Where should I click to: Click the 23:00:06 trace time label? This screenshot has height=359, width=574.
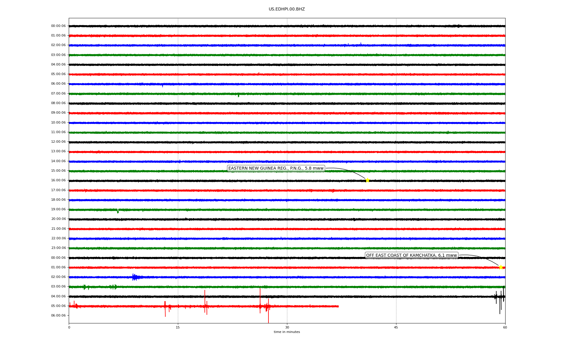pyautogui.click(x=58, y=248)
